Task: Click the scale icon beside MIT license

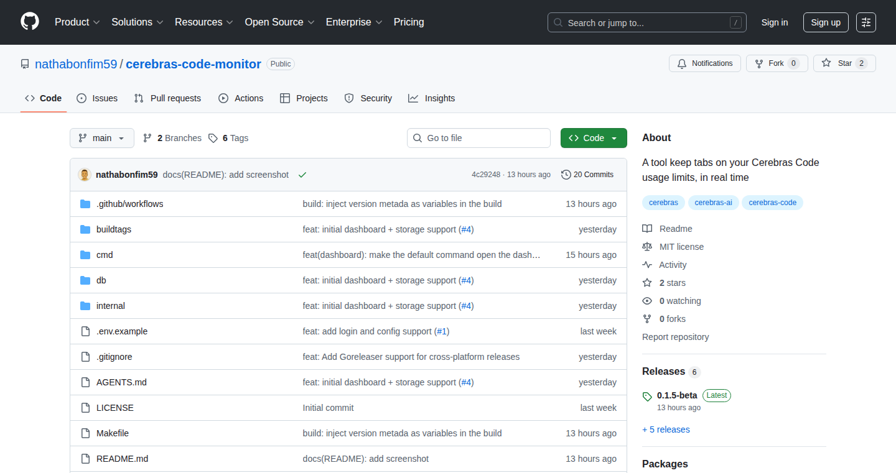Action: pyautogui.click(x=647, y=247)
